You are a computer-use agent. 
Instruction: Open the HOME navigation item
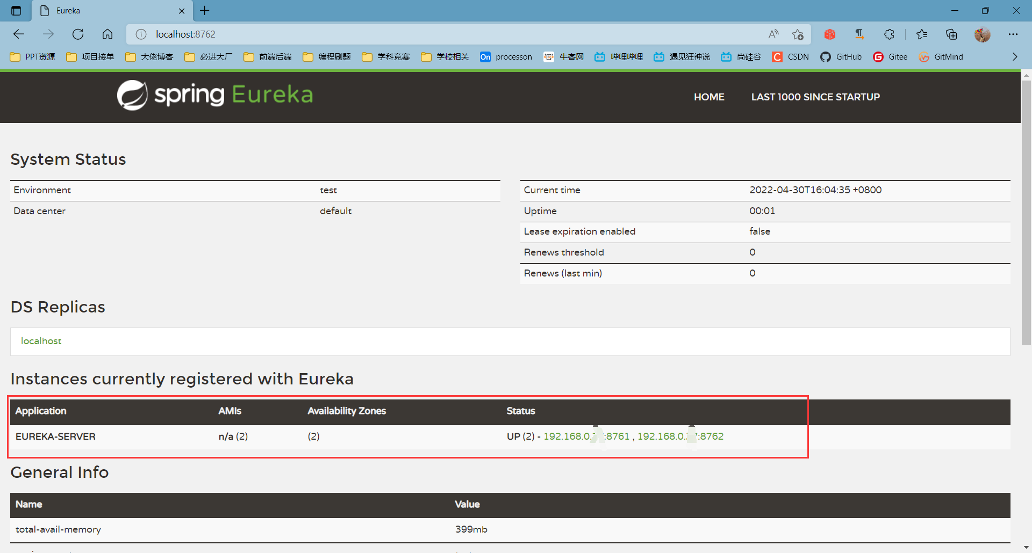709,97
